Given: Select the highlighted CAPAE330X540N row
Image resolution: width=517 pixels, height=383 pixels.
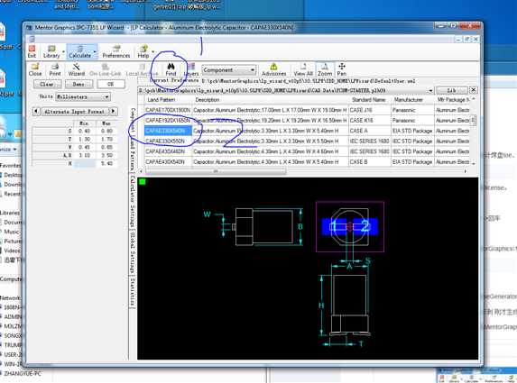Looking at the screenshot, I should [x=307, y=131].
